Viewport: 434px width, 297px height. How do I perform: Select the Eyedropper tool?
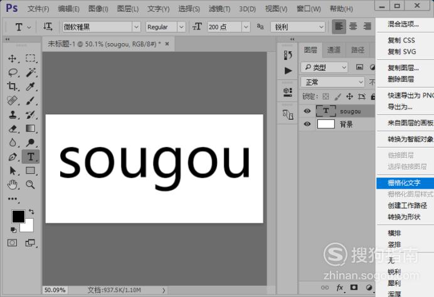[30, 86]
